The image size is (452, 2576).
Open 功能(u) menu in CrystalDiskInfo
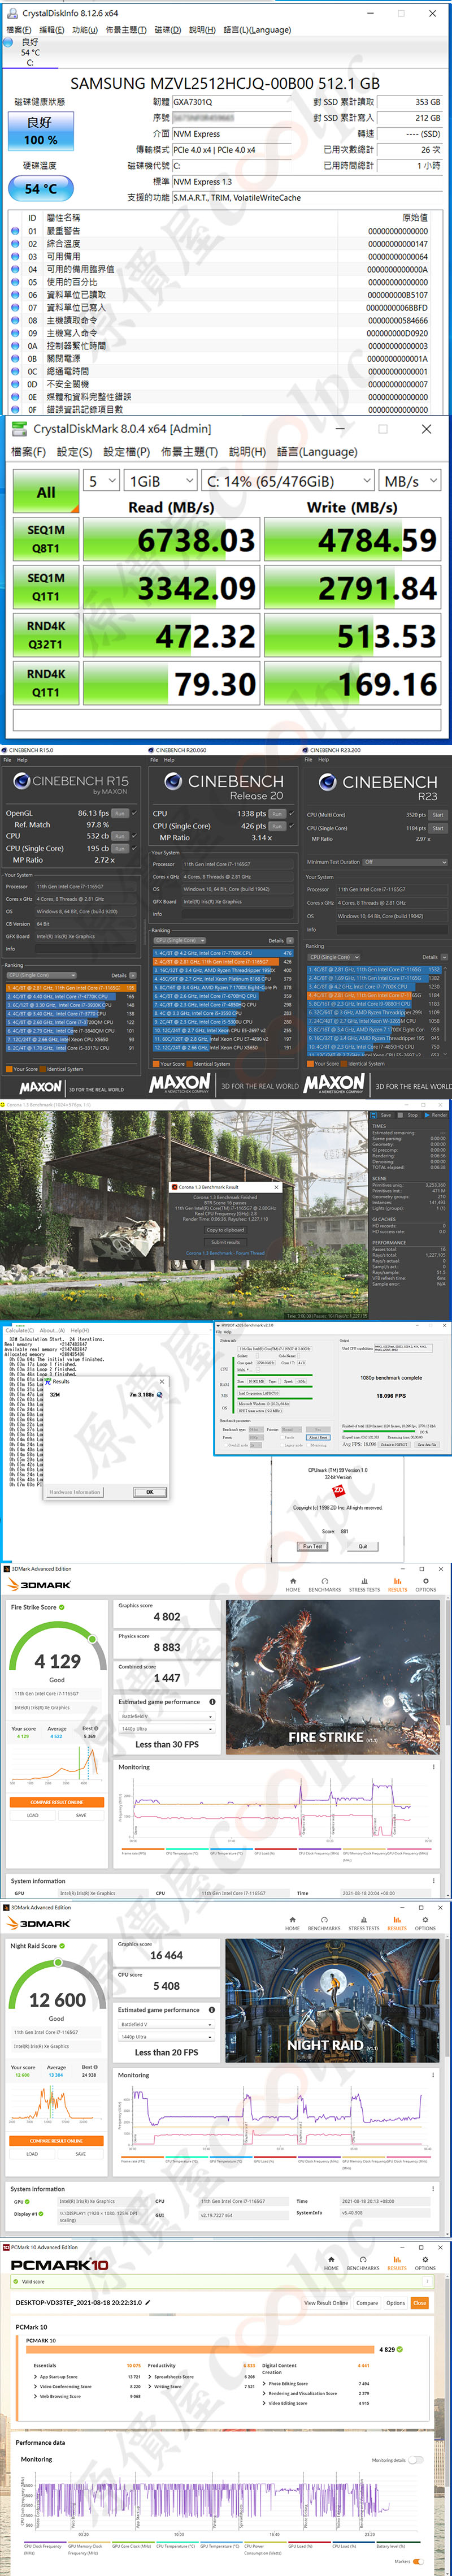point(86,29)
